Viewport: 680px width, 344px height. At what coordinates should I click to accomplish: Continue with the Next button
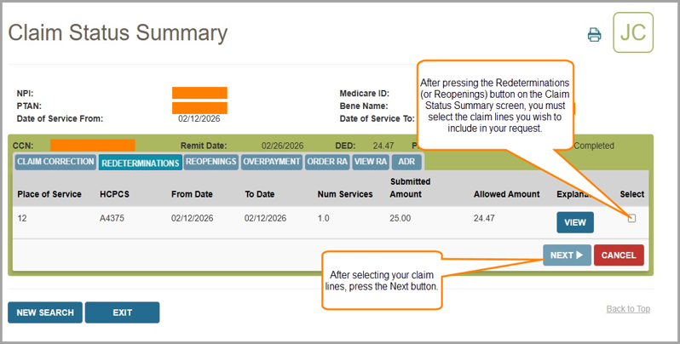click(x=567, y=255)
